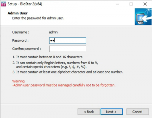
Task: Click the "Admin User" heading
Action: (18, 13)
